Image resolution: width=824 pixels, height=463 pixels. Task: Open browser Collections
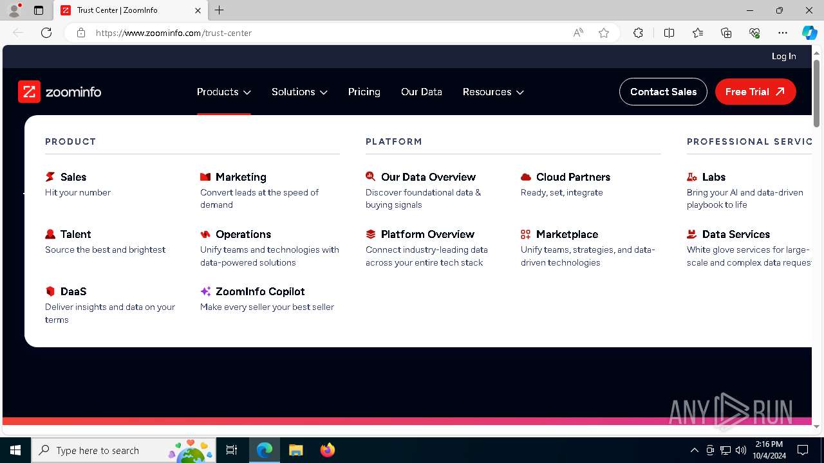tap(726, 33)
